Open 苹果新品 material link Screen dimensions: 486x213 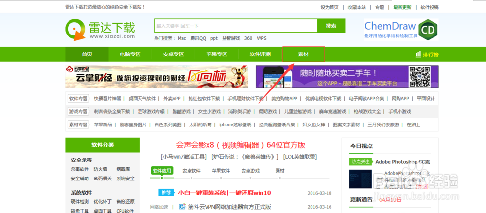pyautogui.click(x=103, y=124)
